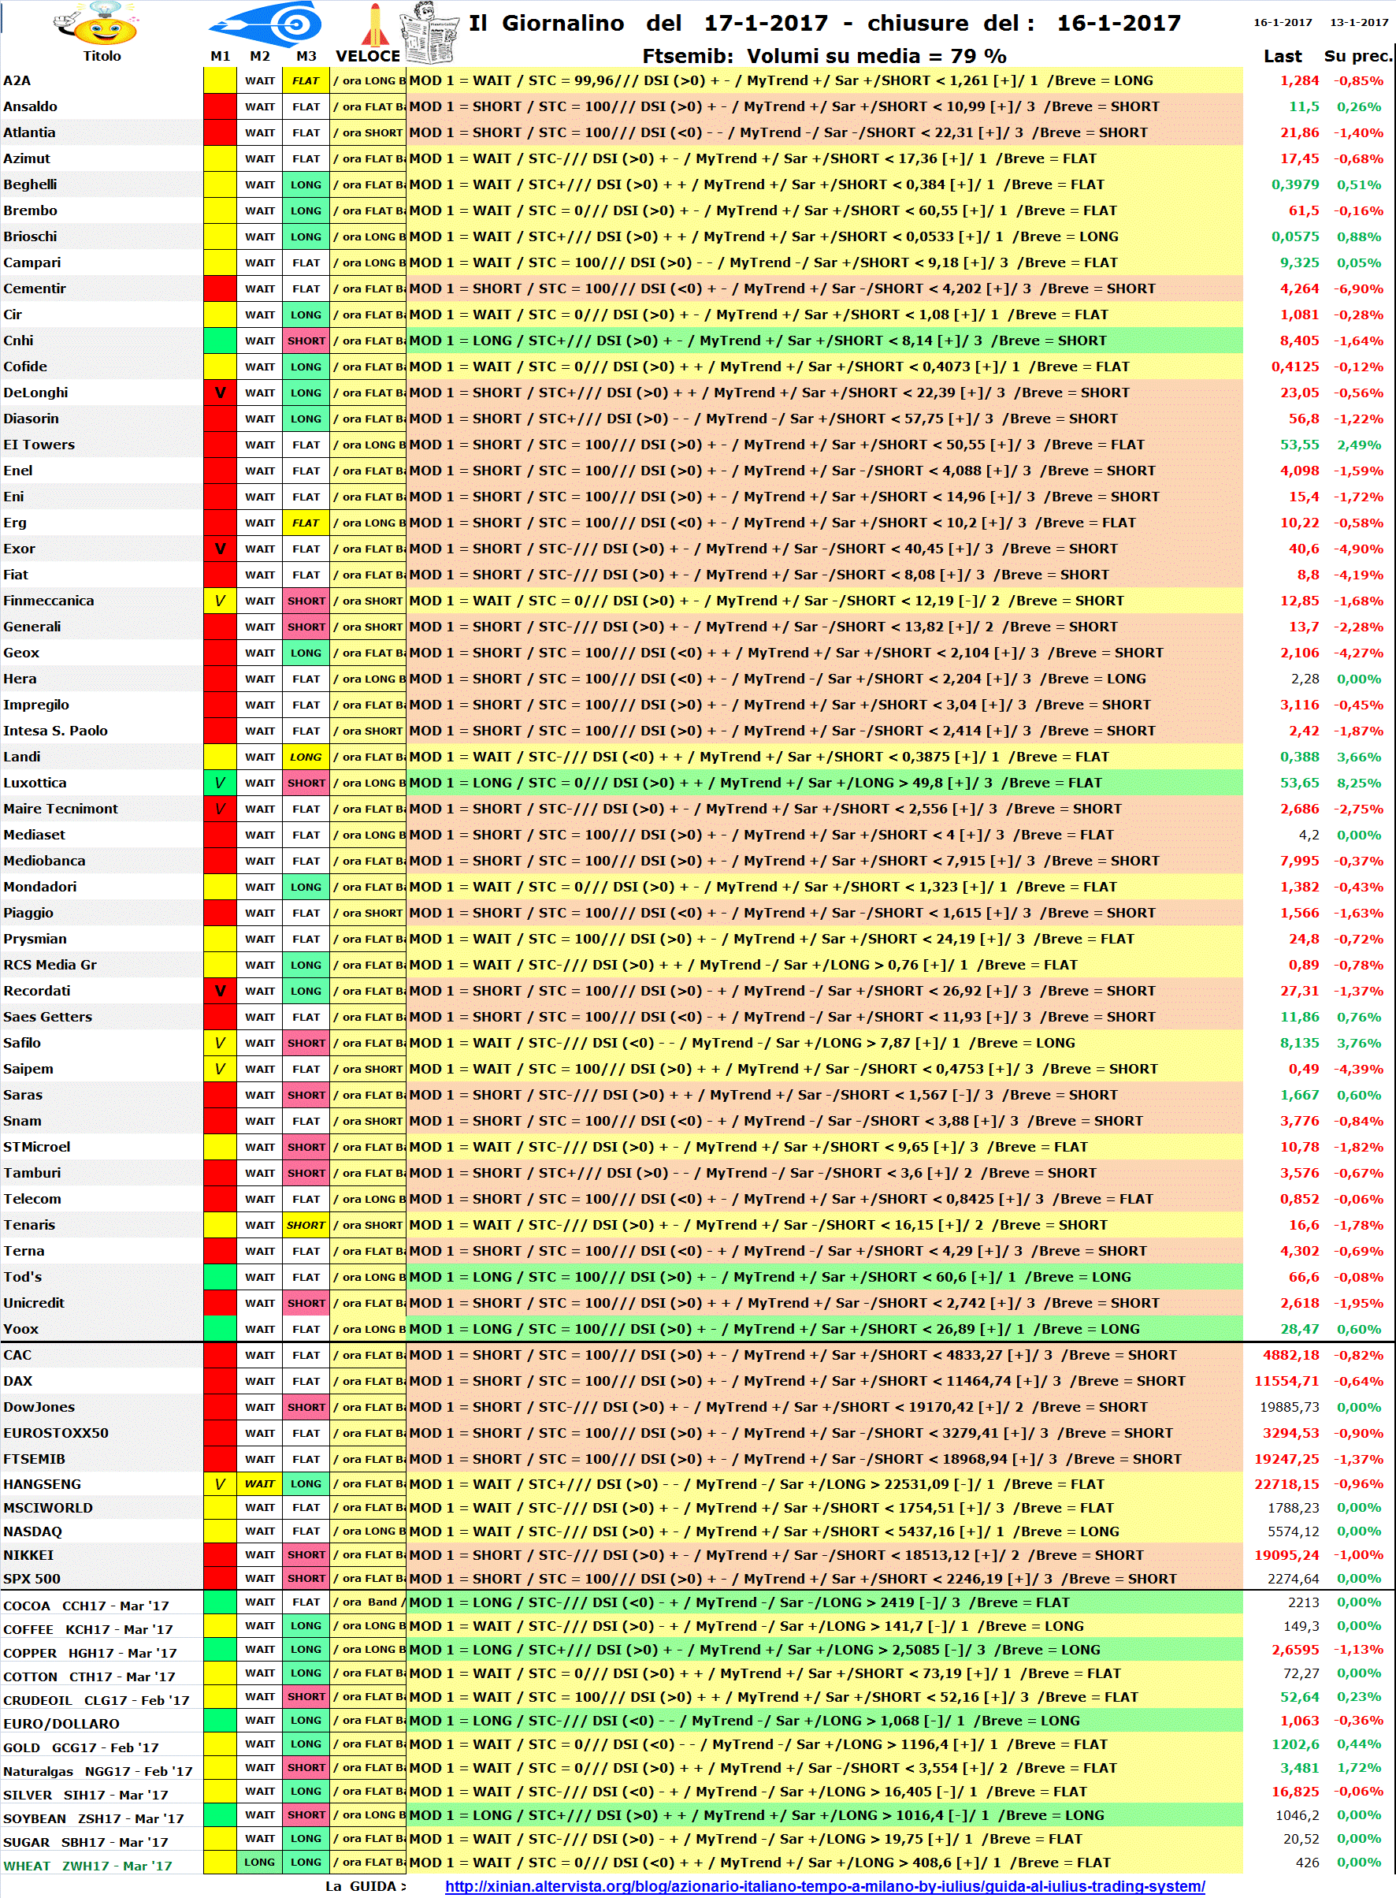Click the green LONG M3 cell for Beghelli
Viewport: 1396px width, 1898px height.
click(x=306, y=185)
